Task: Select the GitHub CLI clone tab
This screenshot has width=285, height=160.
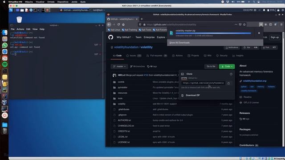Action: click(x=193, y=78)
